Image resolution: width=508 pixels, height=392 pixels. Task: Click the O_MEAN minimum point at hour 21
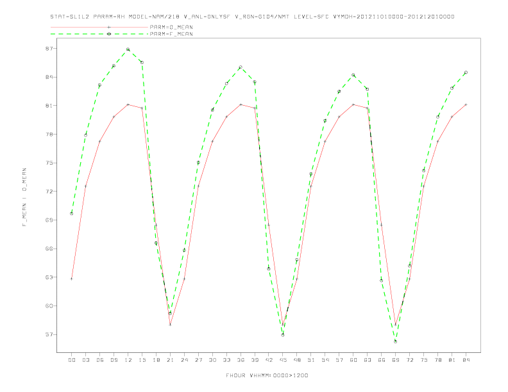coord(170,324)
